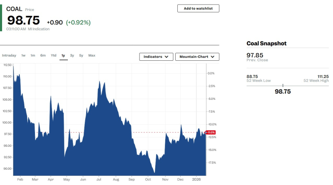This screenshot has height=185, width=333.
Task: Switch chart to 6m range
Action: coord(43,55)
